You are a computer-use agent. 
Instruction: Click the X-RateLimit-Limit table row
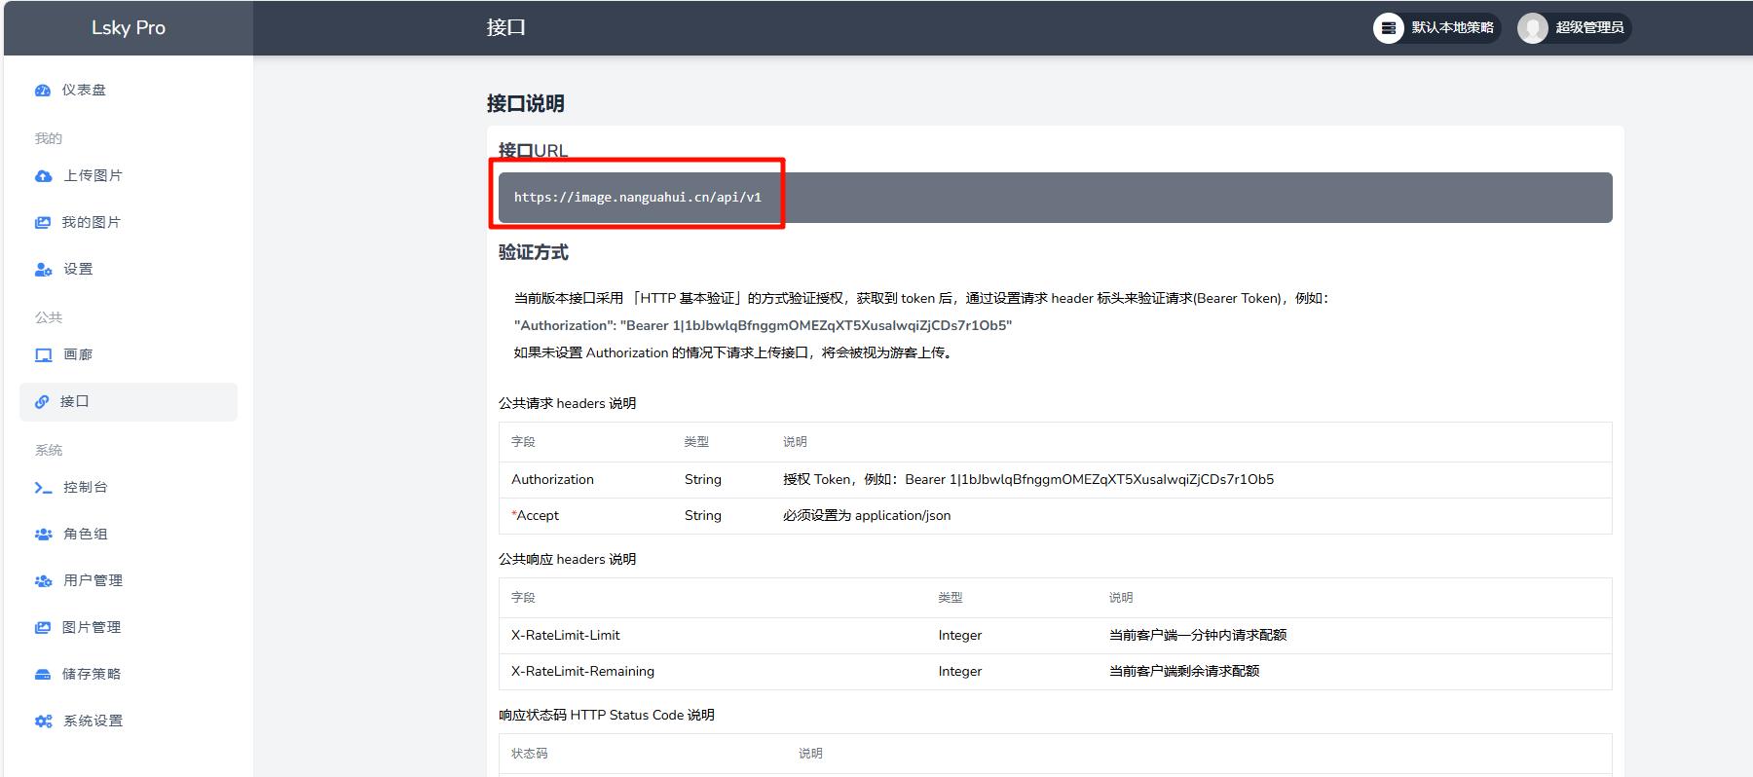tap(1055, 636)
